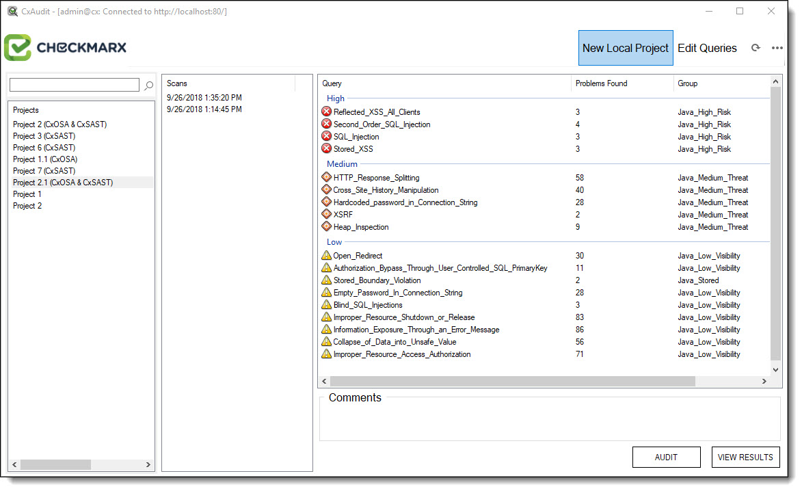
Task: Select Project 1 in the projects list
Action: point(27,194)
